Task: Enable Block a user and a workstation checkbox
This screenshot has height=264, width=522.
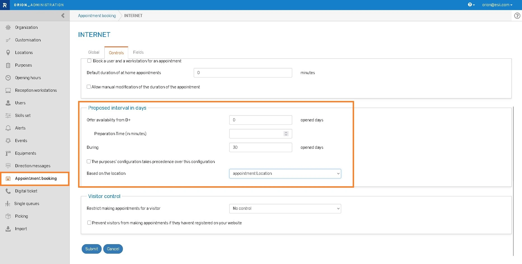Action: pos(89,61)
